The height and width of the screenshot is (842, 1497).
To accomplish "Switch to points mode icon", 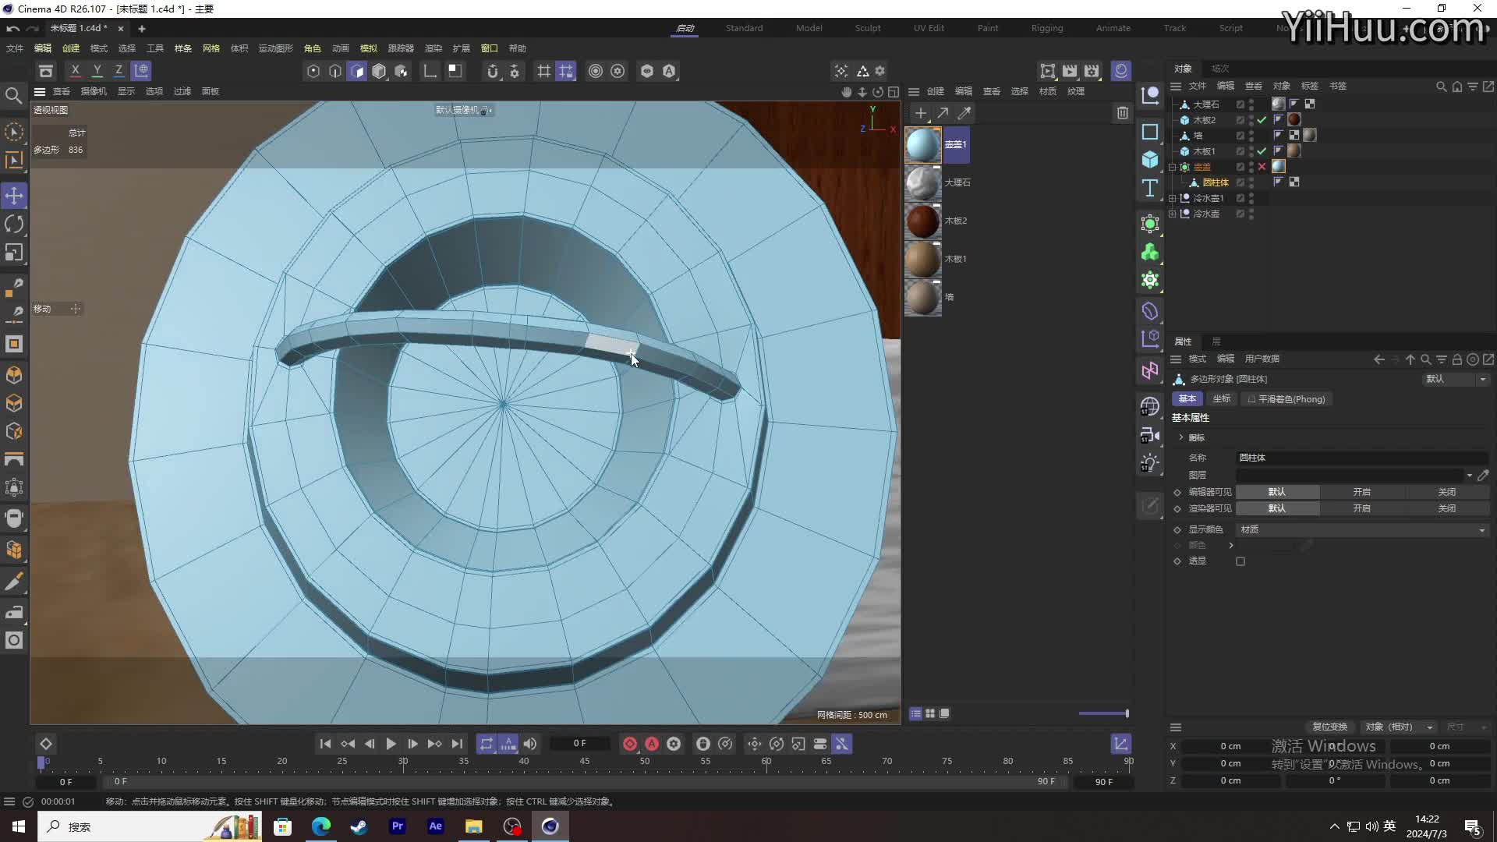I will [x=313, y=71].
